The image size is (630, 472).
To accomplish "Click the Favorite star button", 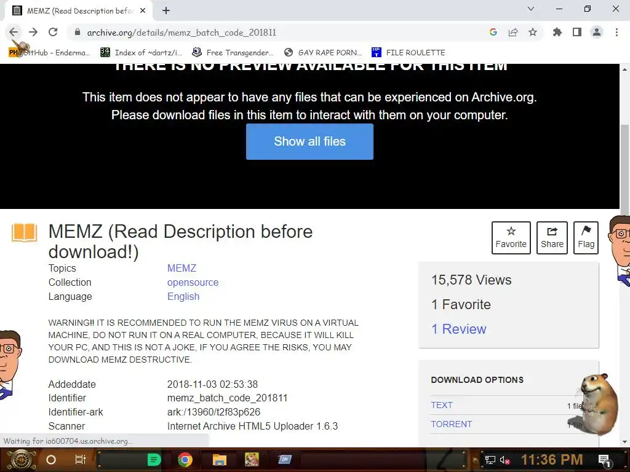I will 511,238.
